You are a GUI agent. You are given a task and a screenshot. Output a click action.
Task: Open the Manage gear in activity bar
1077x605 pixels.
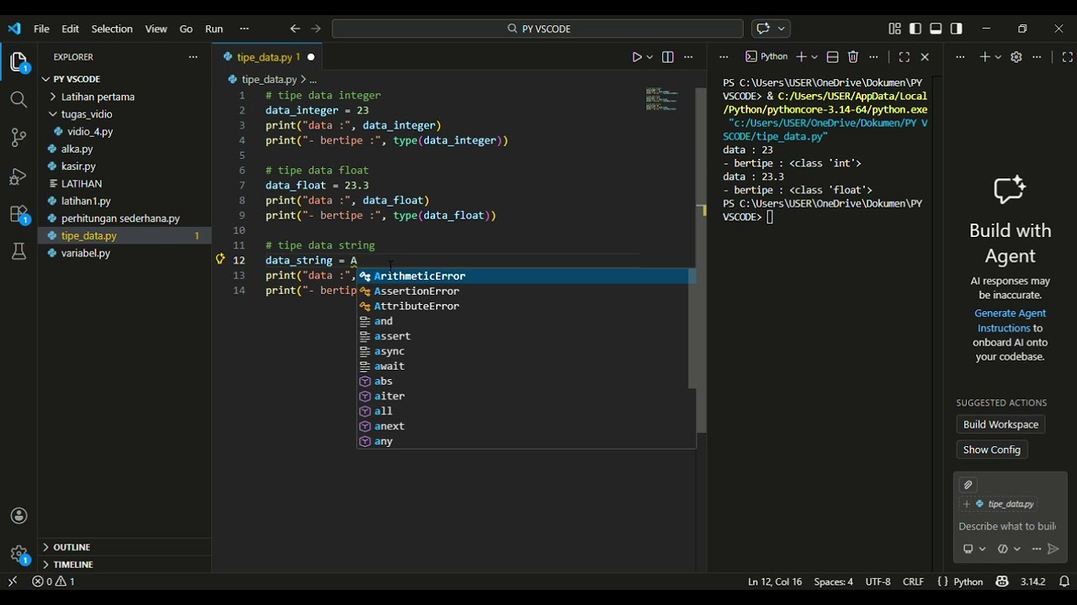(x=19, y=554)
